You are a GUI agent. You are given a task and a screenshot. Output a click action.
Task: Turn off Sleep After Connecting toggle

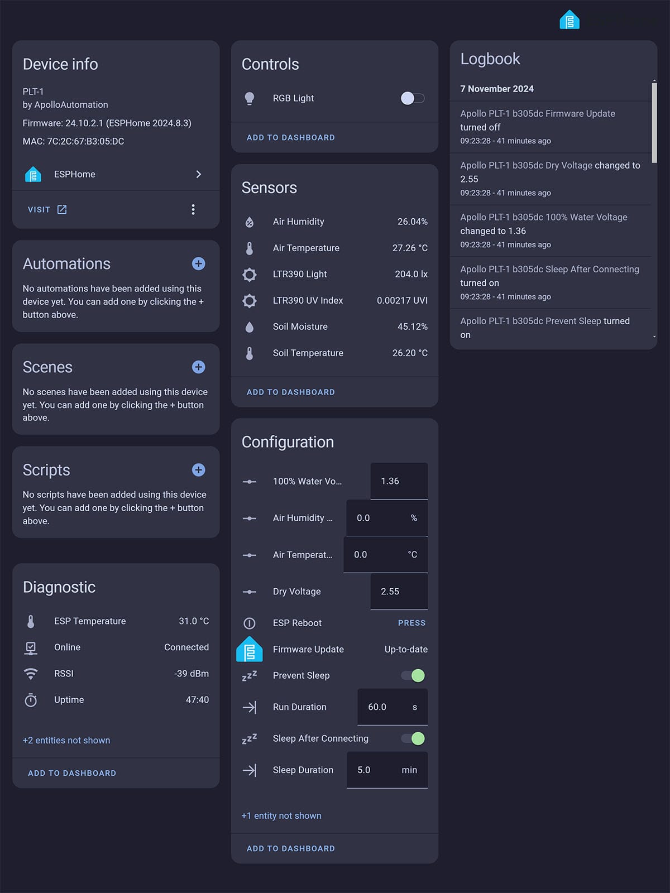point(413,738)
